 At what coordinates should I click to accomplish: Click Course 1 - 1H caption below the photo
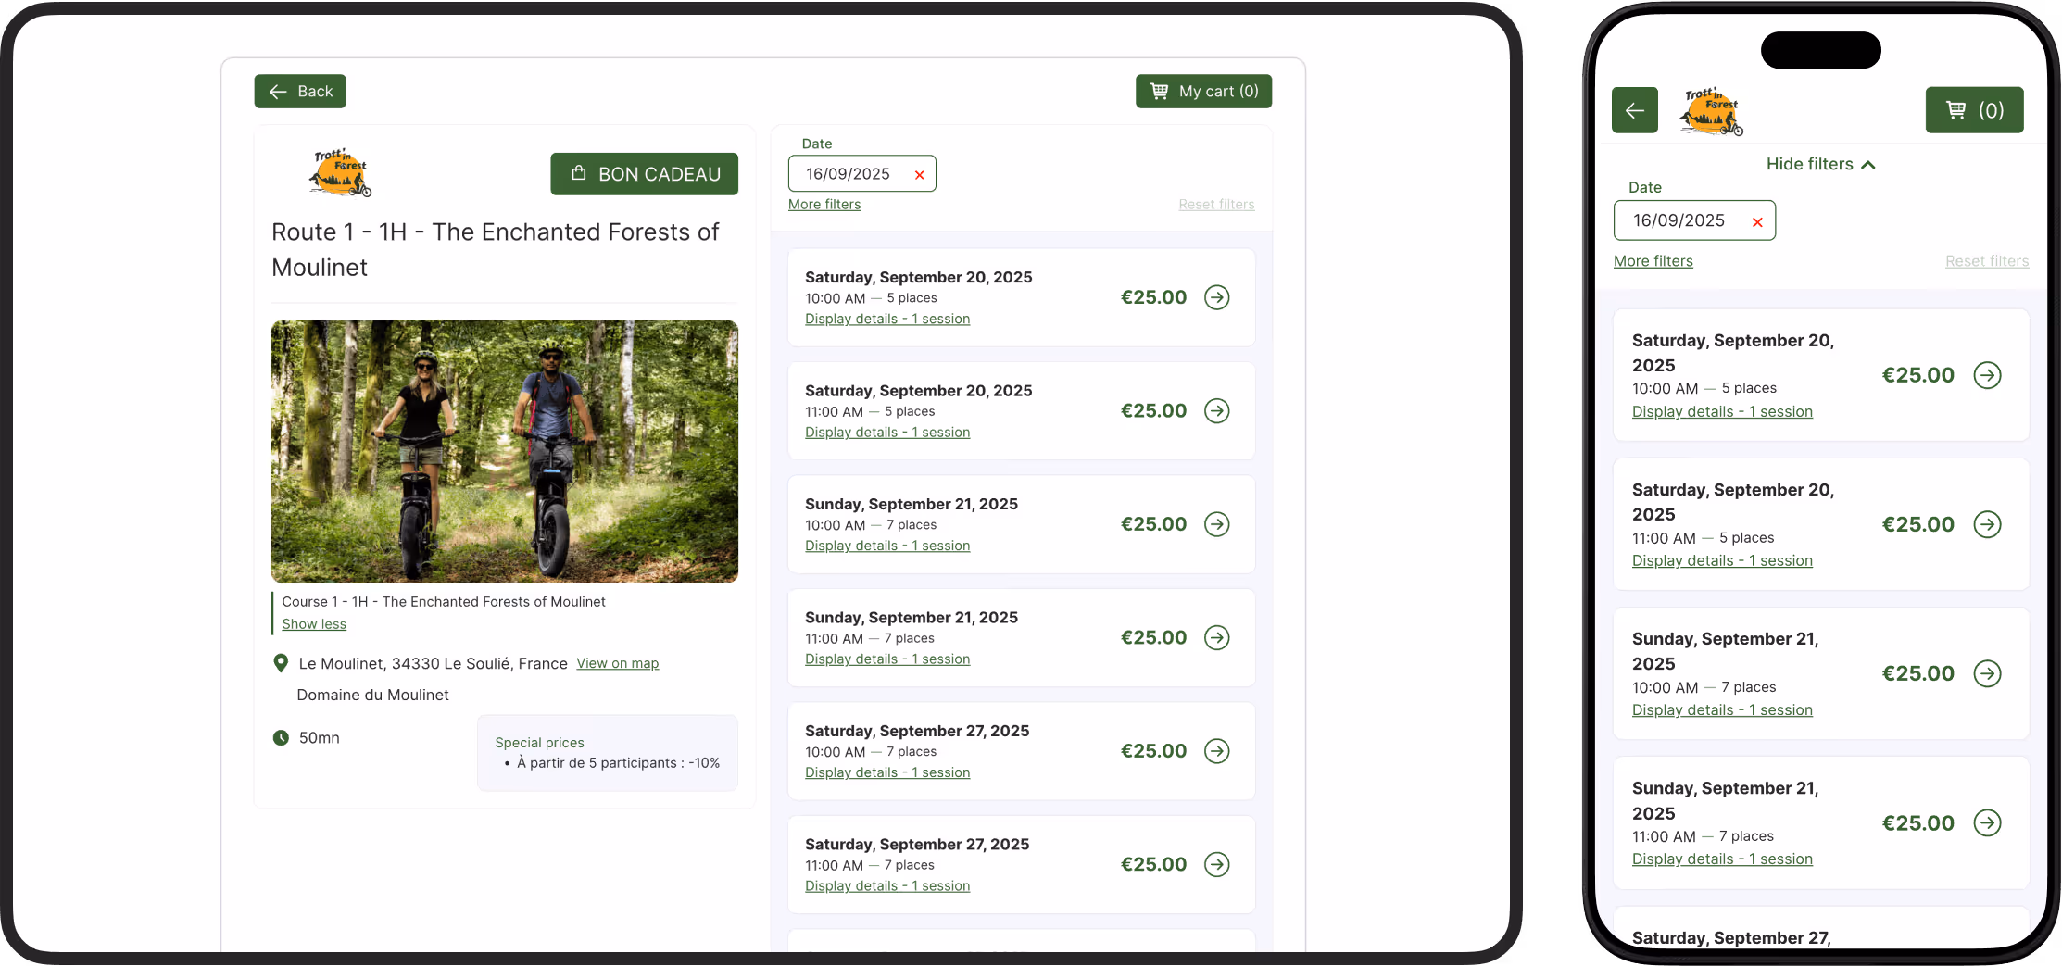pyautogui.click(x=444, y=602)
